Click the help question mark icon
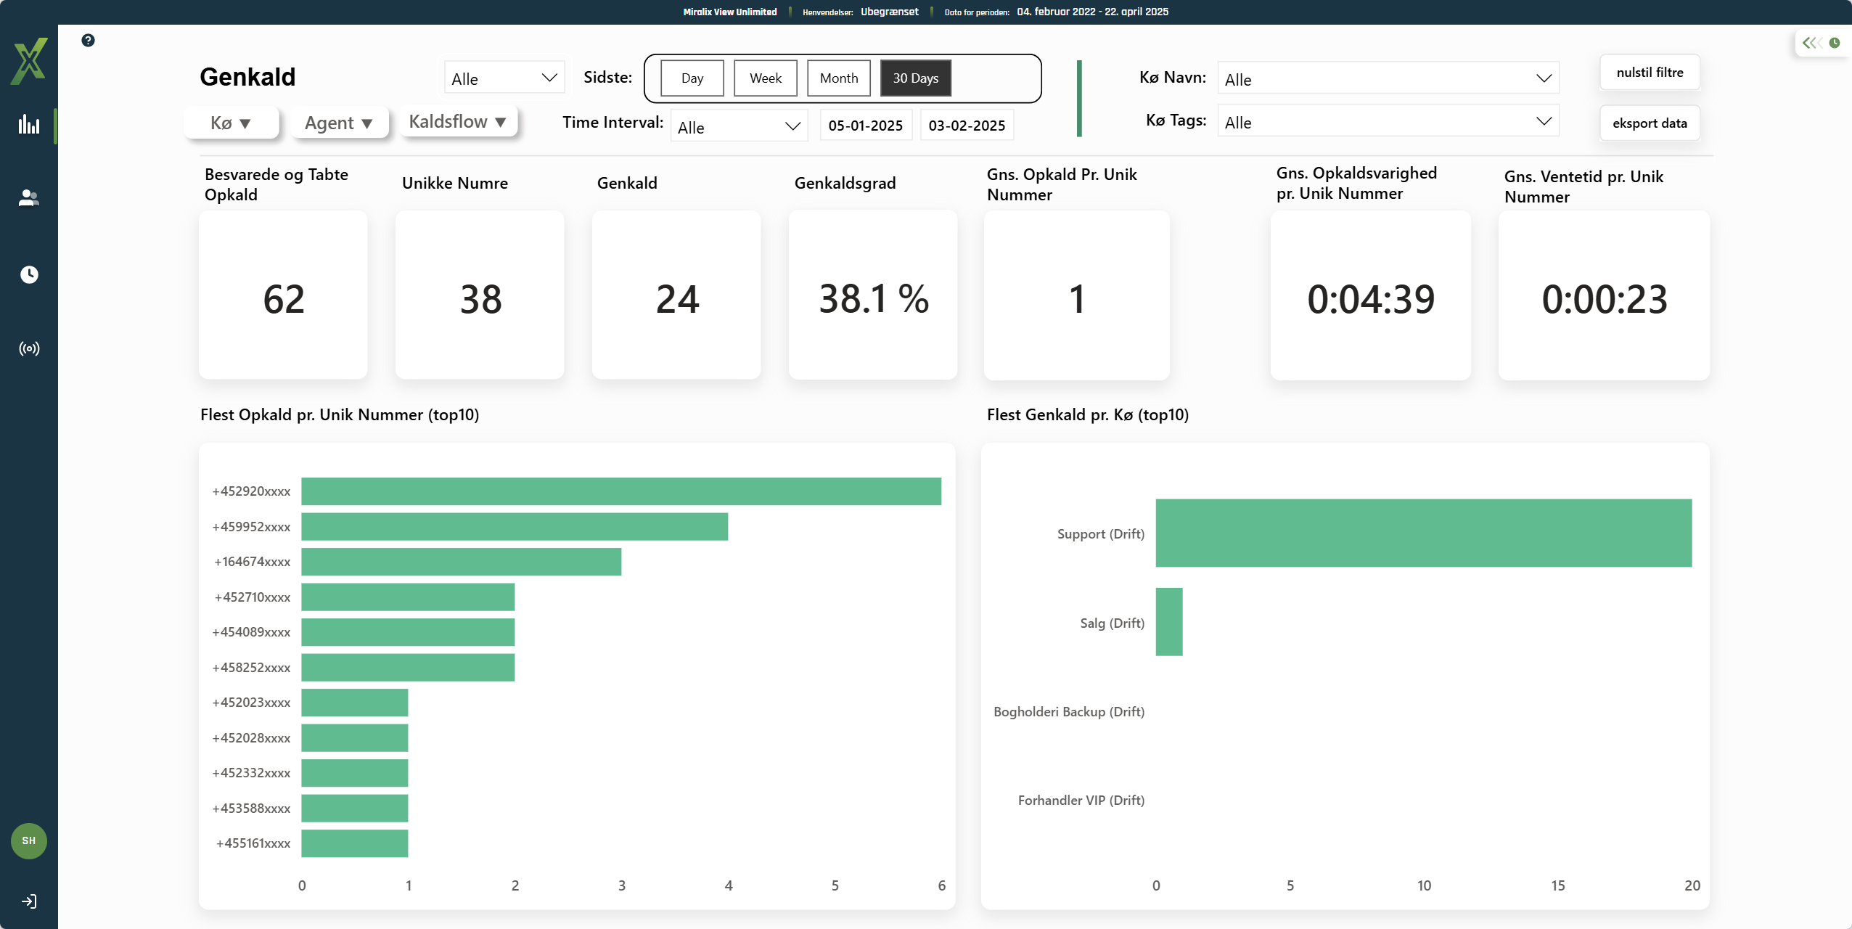This screenshot has width=1852, height=929. pyautogui.click(x=88, y=41)
